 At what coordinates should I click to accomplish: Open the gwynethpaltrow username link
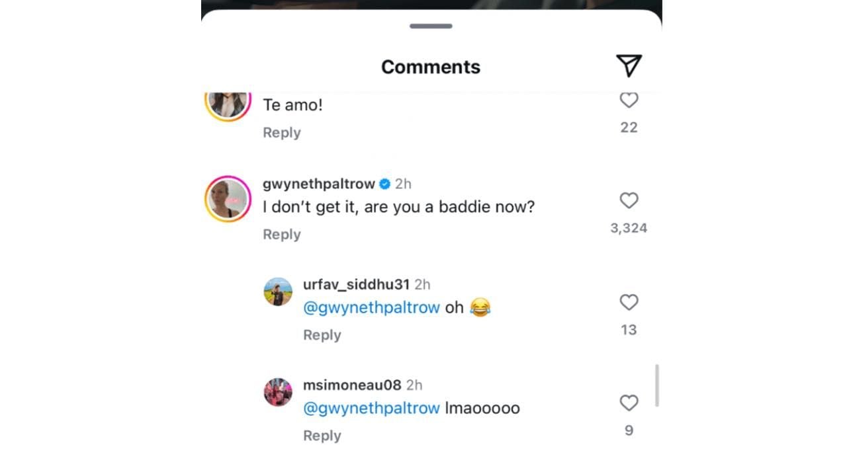click(319, 184)
